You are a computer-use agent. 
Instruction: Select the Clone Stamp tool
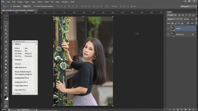pyautogui.click(x=6, y=49)
